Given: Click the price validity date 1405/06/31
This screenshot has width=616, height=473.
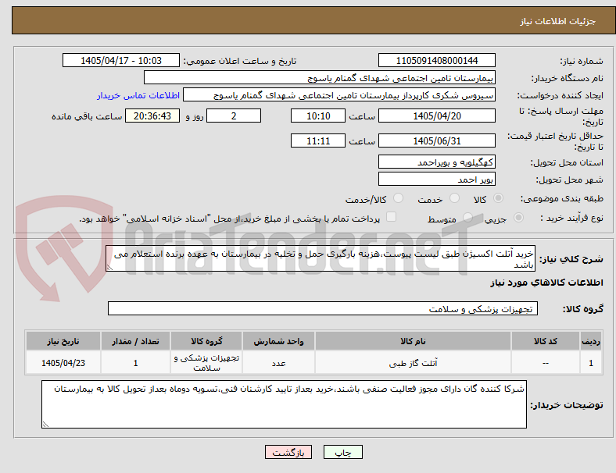Looking at the screenshot, I should click(436, 140).
